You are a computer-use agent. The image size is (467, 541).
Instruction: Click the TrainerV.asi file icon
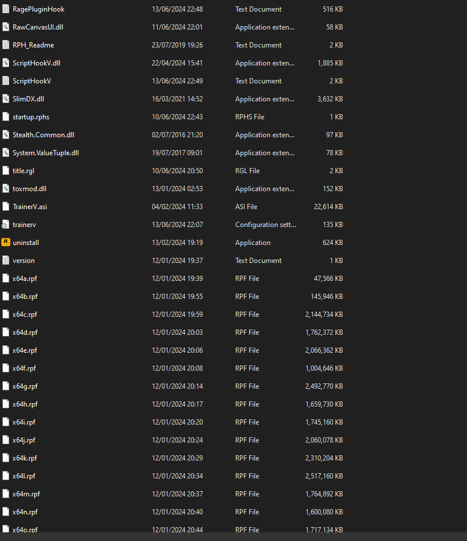[6, 206]
